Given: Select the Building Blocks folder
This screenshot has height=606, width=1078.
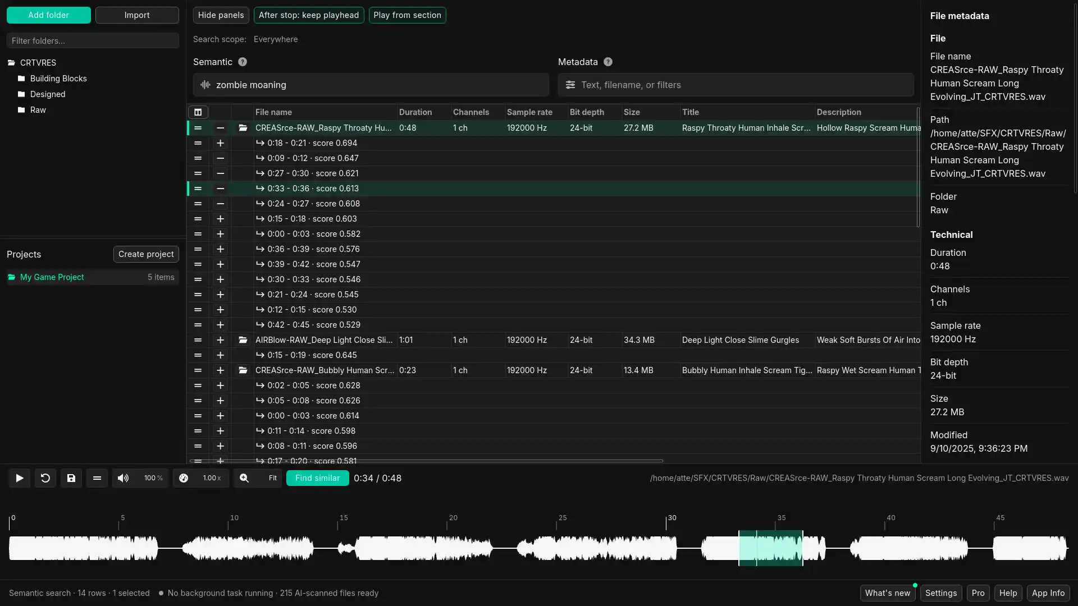Looking at the screenshot, I should pyautogui.click(x=58, y=79).
